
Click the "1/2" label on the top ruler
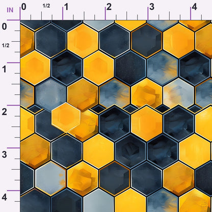(46, 6)
